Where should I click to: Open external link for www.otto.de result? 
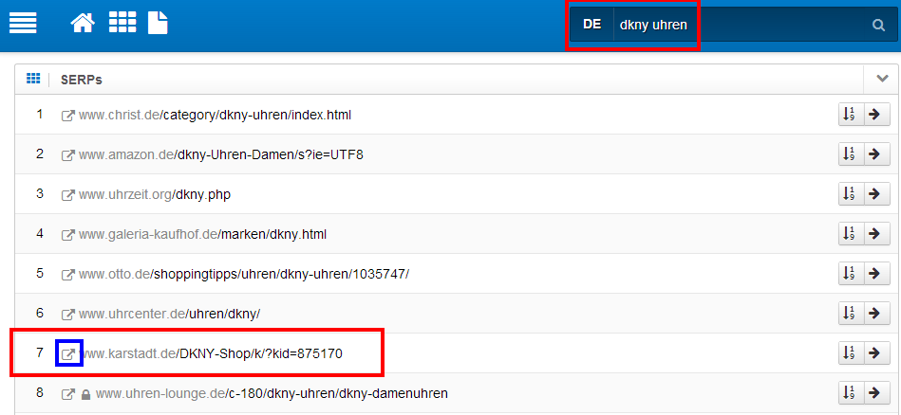click(67, 275)
